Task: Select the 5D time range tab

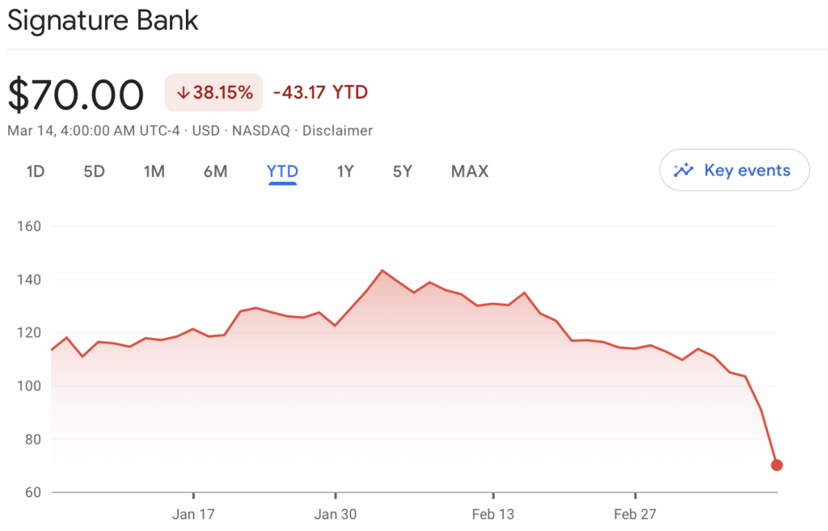Action: pyautogui.click(x=94, y=171)
